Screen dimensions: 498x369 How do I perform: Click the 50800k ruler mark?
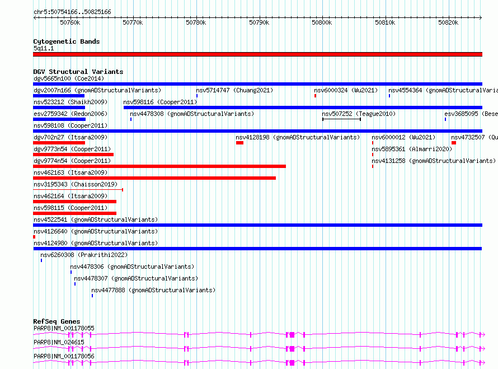[x=322, y=22]
